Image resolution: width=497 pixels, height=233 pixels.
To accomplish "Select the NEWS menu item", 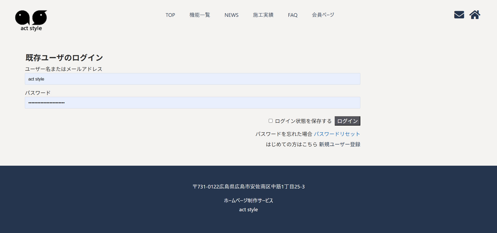I will [x=231, y=15].
